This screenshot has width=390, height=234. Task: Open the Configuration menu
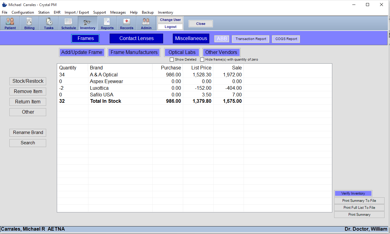23,12
